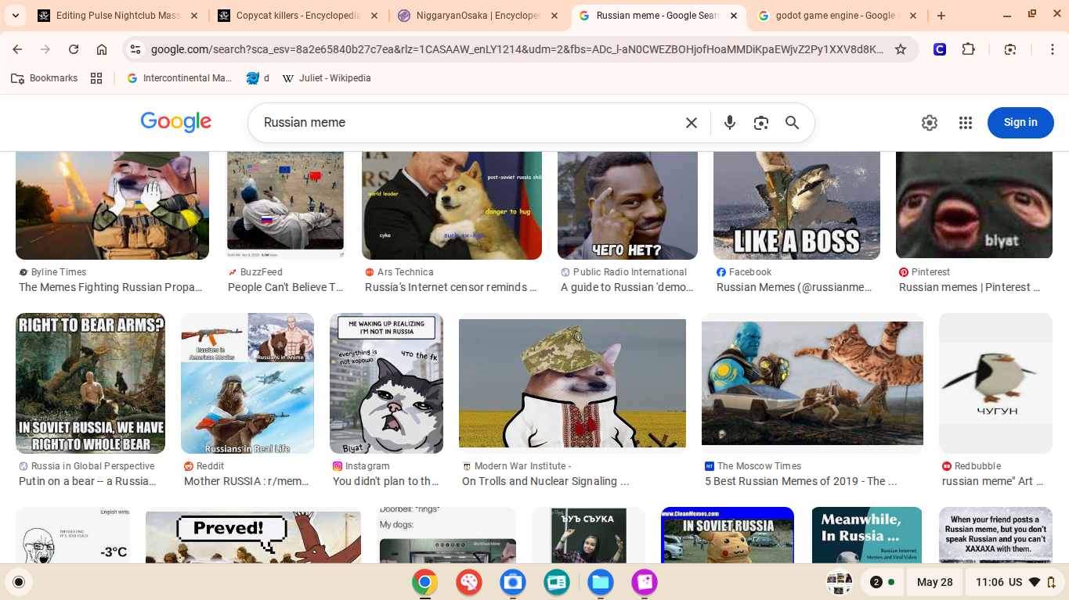The image size is (1069, 600).
Task: Open the Intercontinental Ma... bookmark
Action: tap(179, 78)
